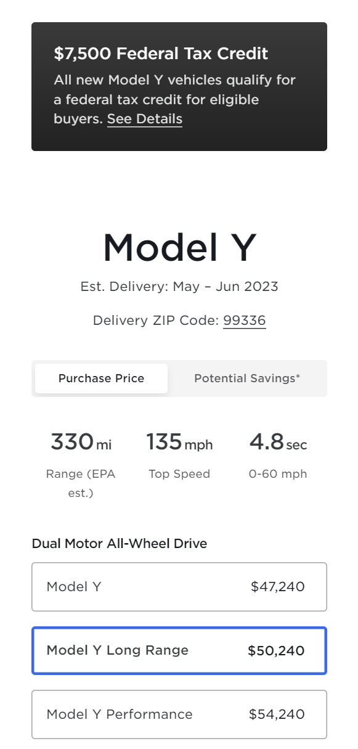The image size is (358, 749).
Task: Click the 4.8 sec acceleration figure
Action: (278, 442)
